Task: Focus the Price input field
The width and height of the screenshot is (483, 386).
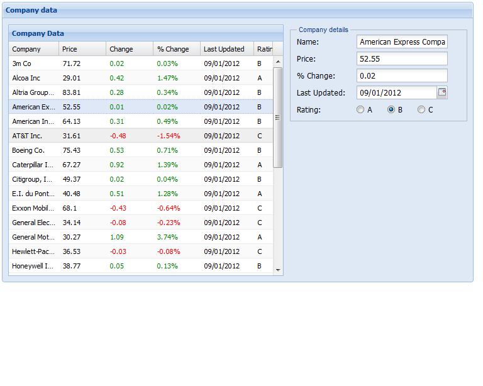Action: click(x=402, y=58)
